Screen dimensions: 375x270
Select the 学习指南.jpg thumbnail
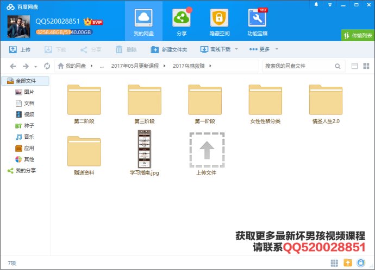pos(144,149)
